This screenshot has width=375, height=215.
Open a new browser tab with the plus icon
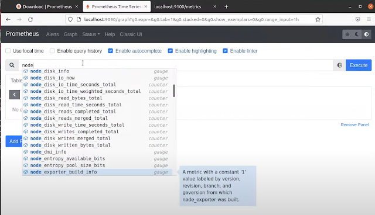point(226,6)
